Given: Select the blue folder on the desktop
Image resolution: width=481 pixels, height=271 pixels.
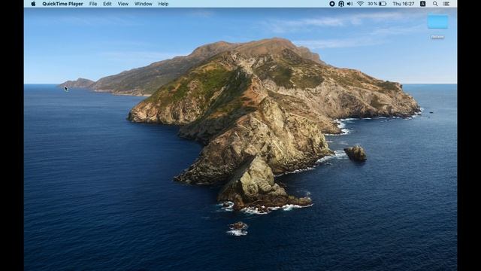Looking at the screenshot, I should click(x=437, y=22).
